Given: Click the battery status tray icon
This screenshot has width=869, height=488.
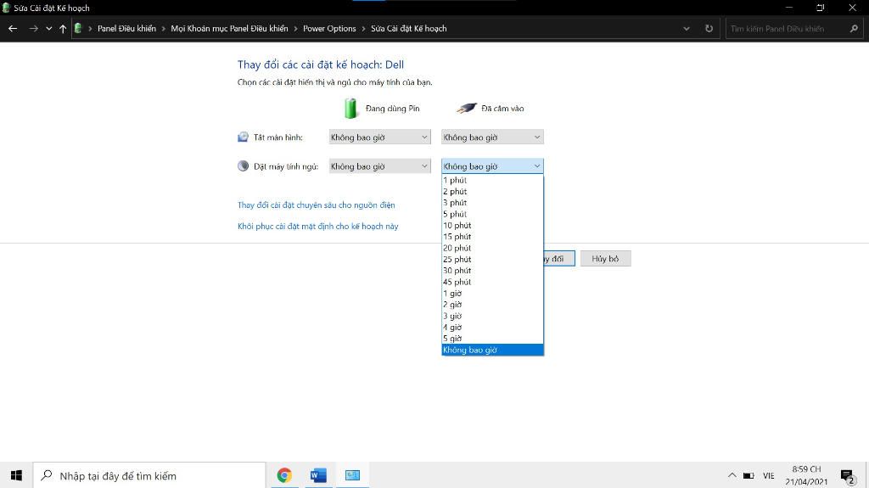Looking at the screenshot, I should tap(748, 475).
